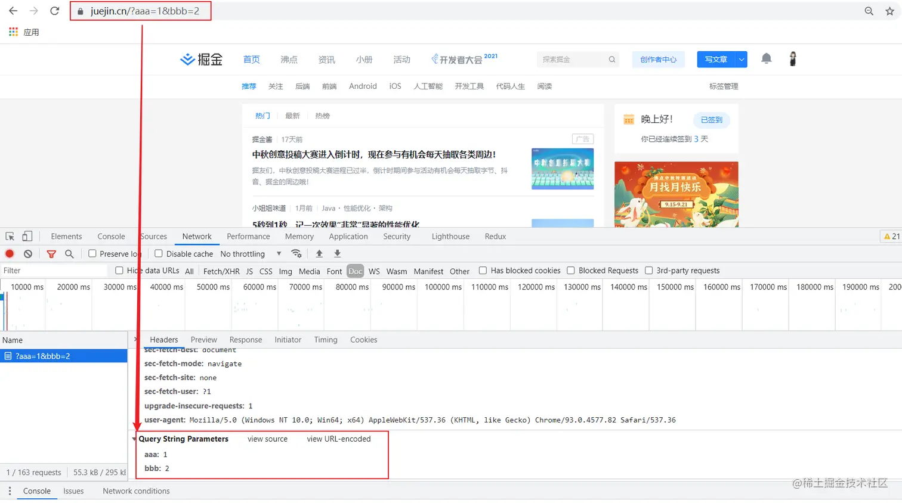Select the 后端 category
902x503 pixels.
tap(302, 86)
